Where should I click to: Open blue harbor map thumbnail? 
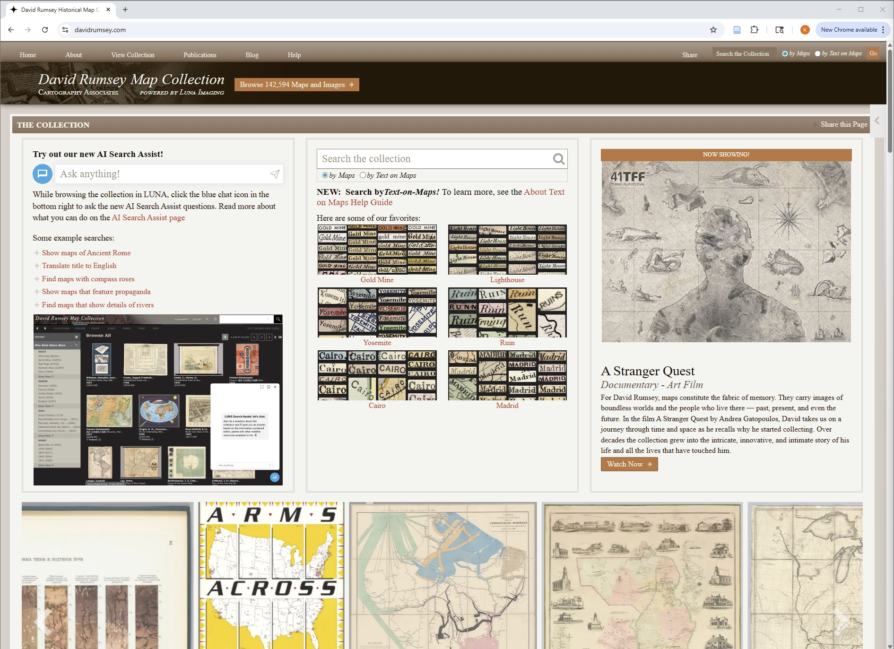[443, 575]
